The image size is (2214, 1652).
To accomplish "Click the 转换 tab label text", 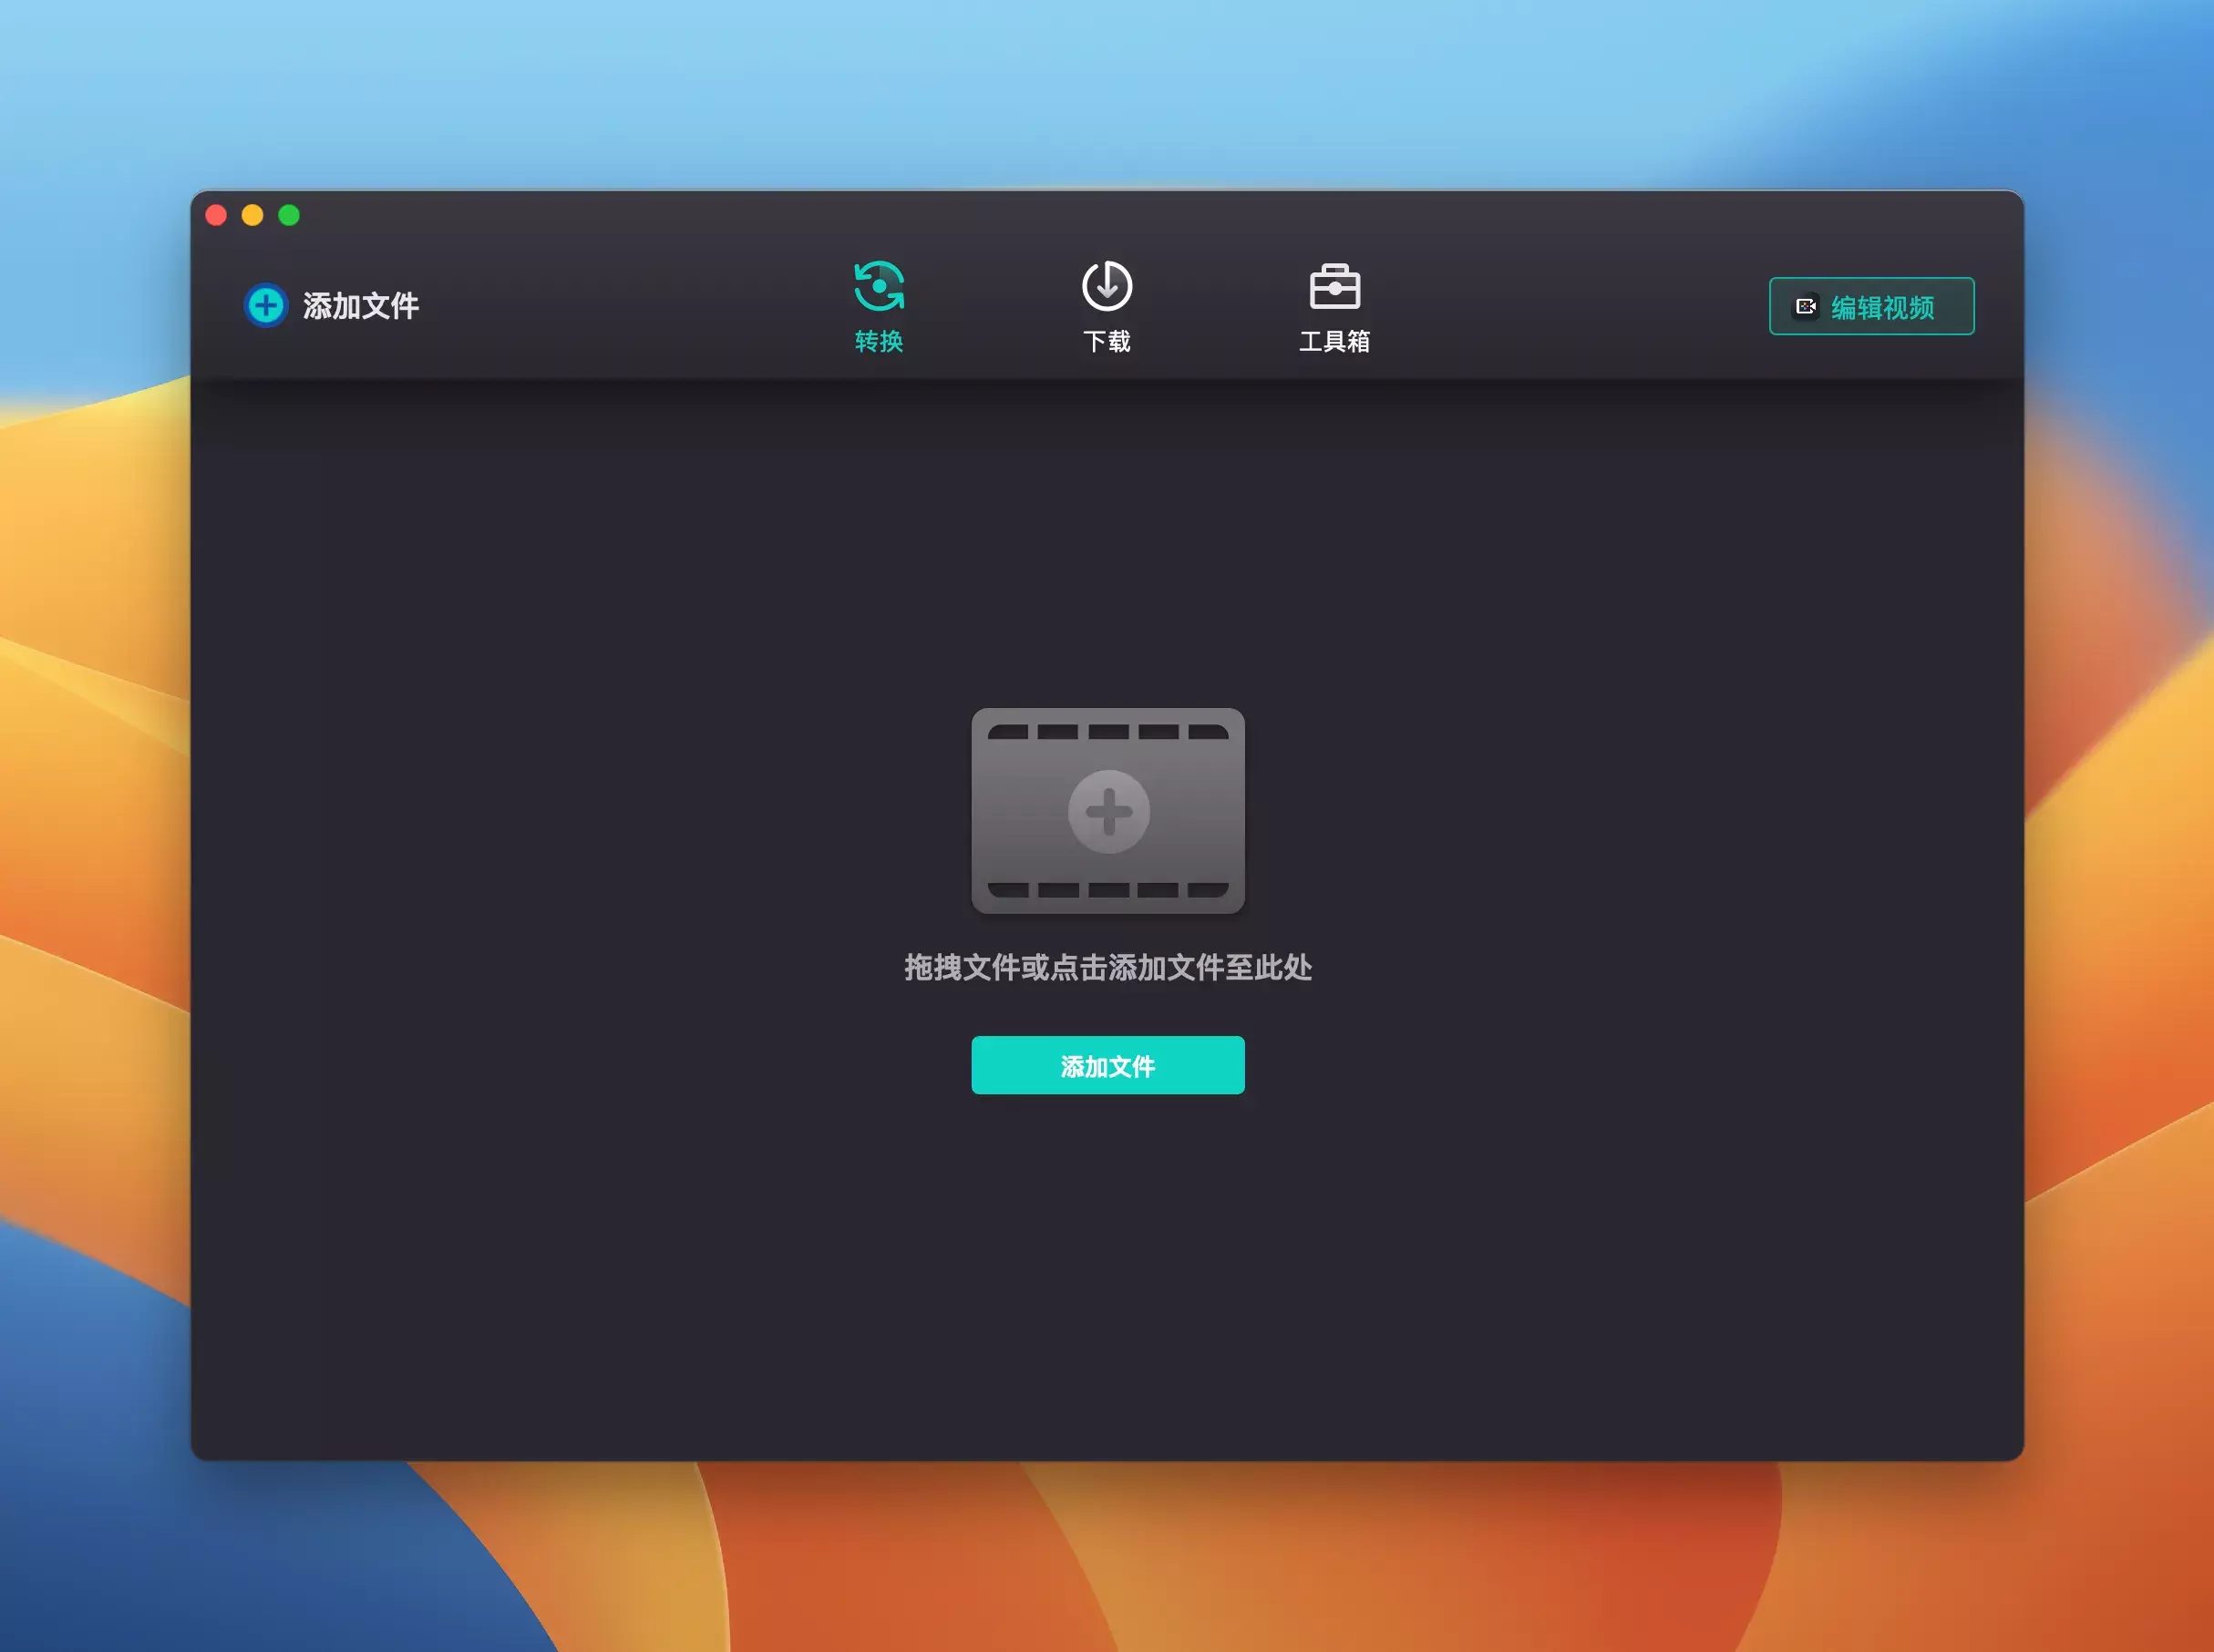I will pos(879,342).
